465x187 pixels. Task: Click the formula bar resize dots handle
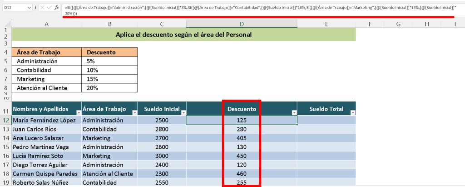(x=35, y=8)
